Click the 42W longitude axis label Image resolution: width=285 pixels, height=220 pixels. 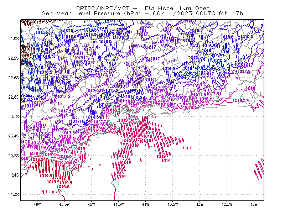tap(254, 204)
